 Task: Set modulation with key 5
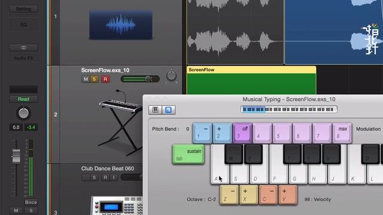(x=282, y=133)
